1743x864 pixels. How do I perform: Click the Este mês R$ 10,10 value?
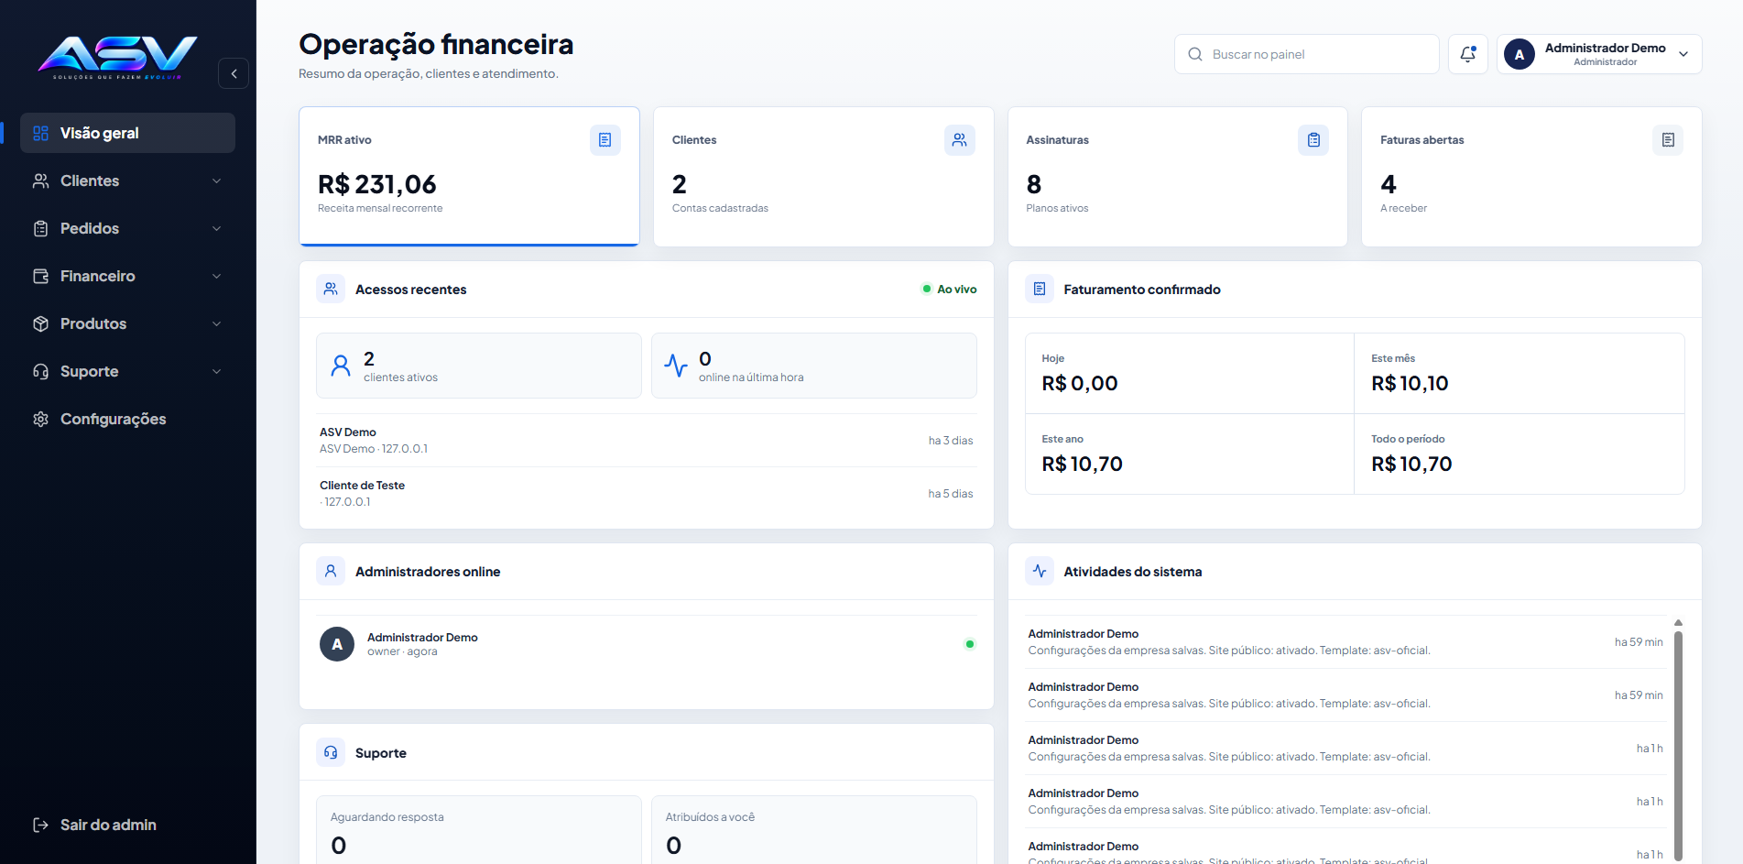pyautogui.click(x=1410, y=383)
